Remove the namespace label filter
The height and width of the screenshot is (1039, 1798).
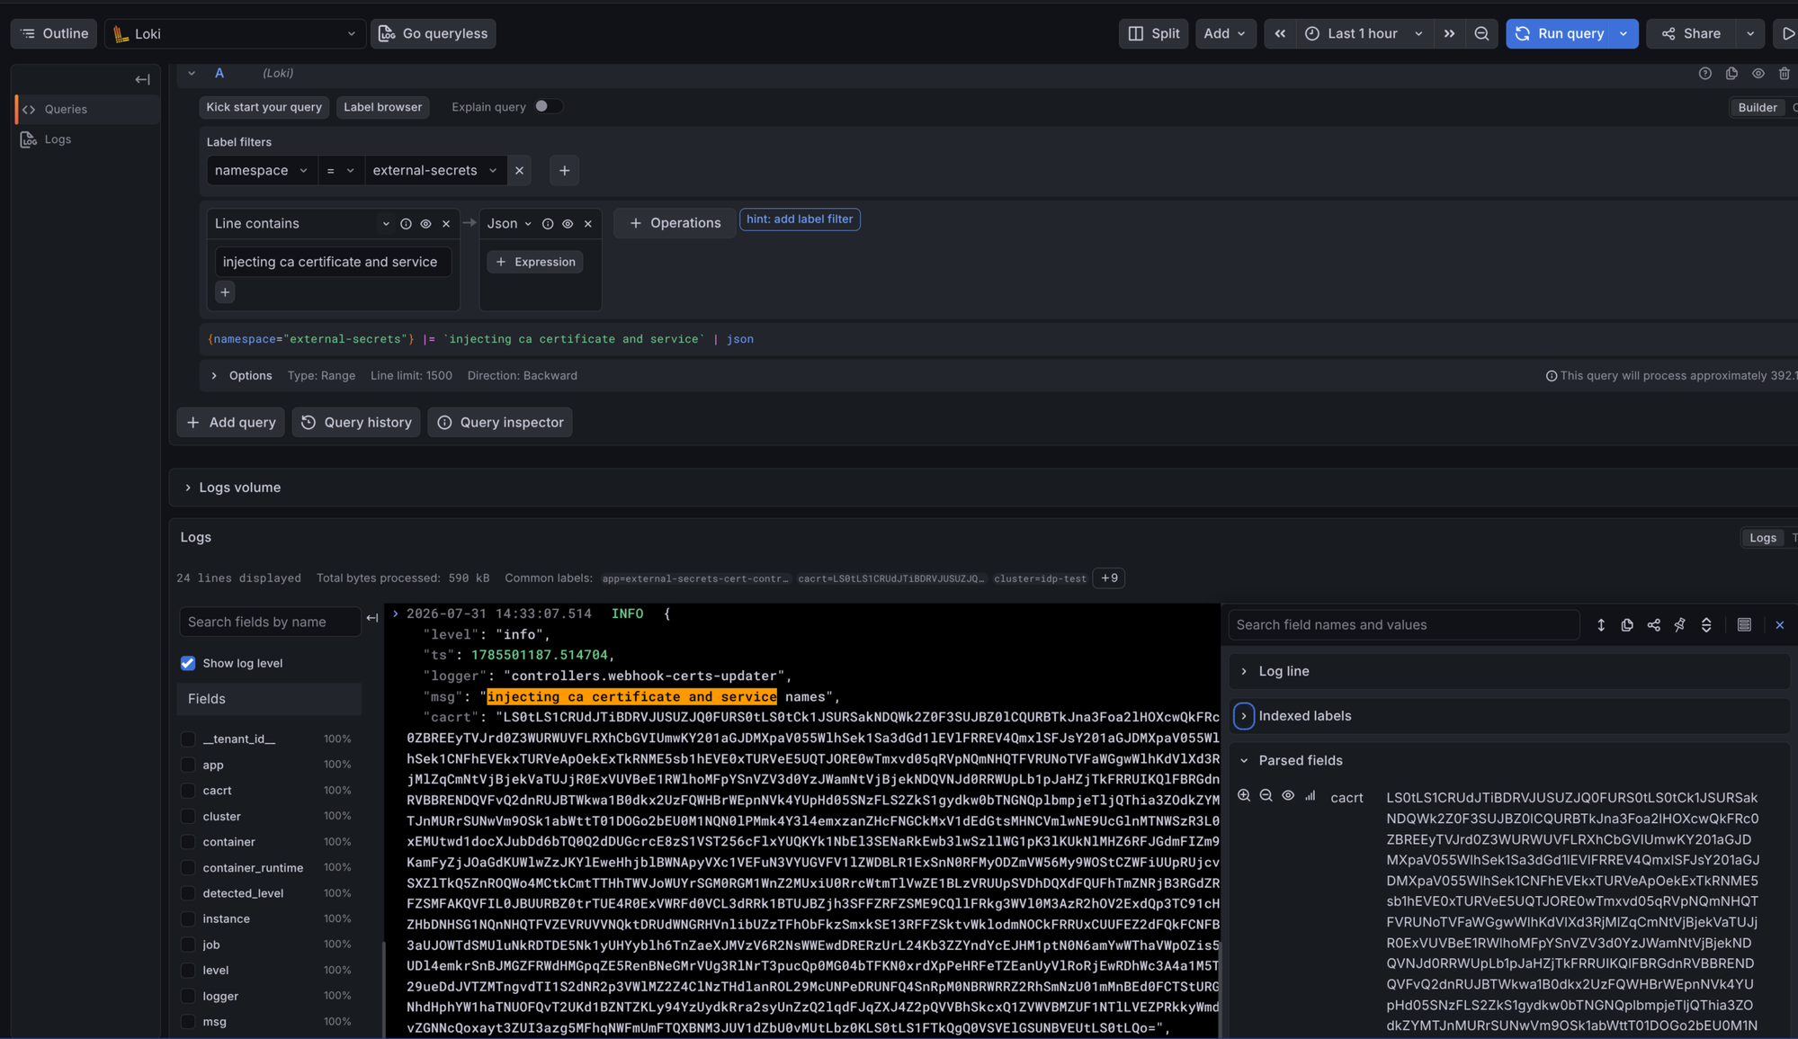[x=519, y=170]
